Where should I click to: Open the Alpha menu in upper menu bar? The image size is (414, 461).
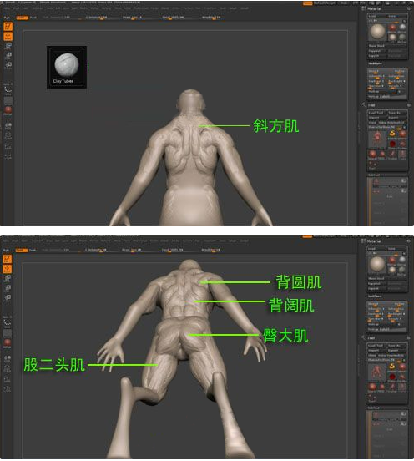tap(7, 8)
